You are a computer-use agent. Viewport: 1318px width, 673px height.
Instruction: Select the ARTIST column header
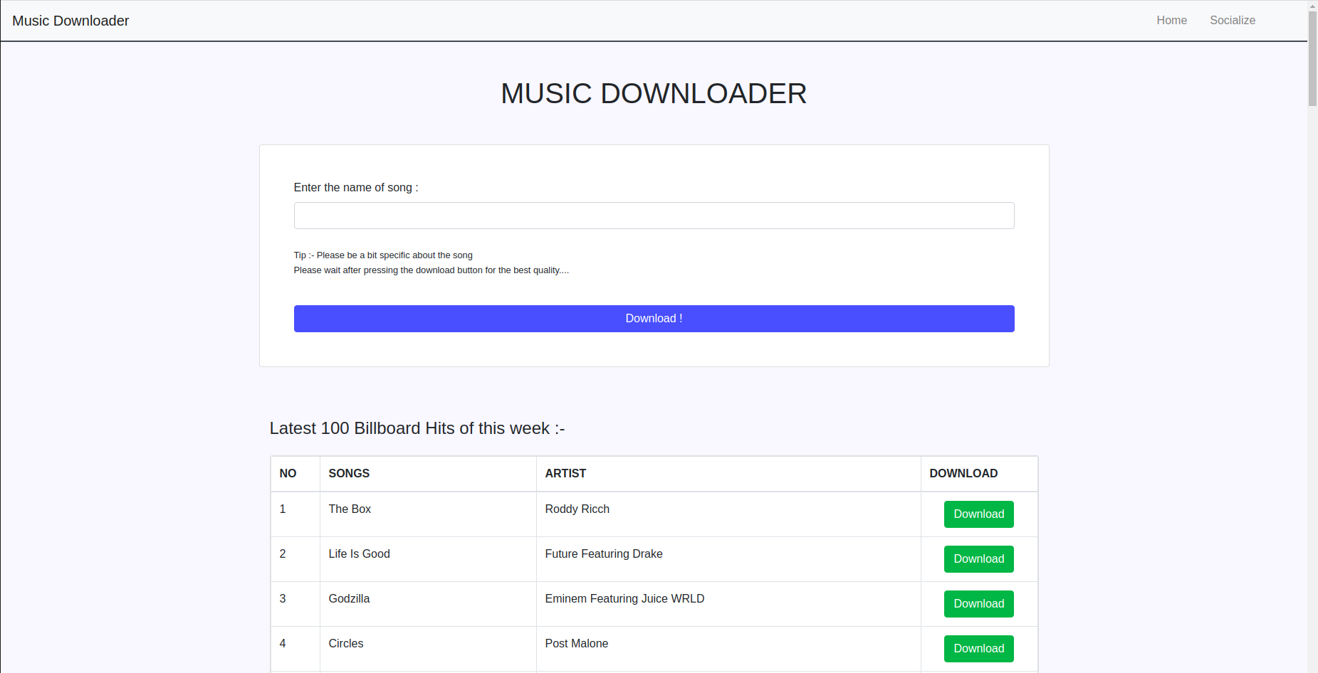565,473
